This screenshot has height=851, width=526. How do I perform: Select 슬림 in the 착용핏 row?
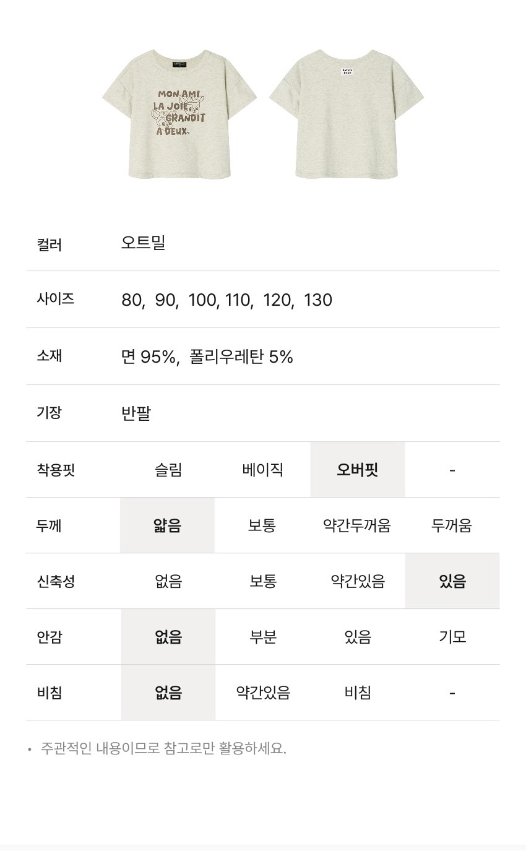168,470
